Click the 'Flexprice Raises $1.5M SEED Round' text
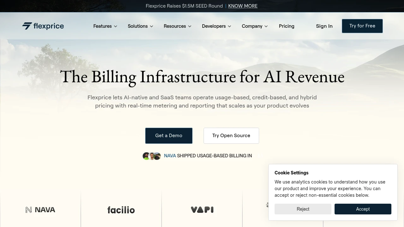 184,6
